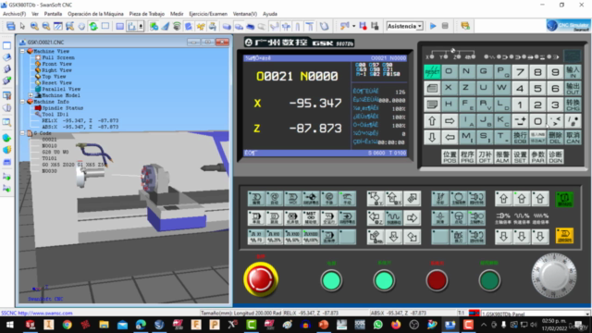Select Parallel View in the tree
The height and width of the screenshot is (333, 592).
click(61, 89)
